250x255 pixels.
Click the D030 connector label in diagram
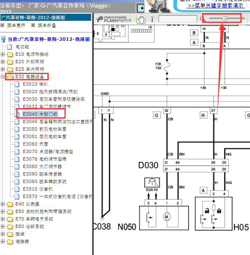click(x=148, y=166)
